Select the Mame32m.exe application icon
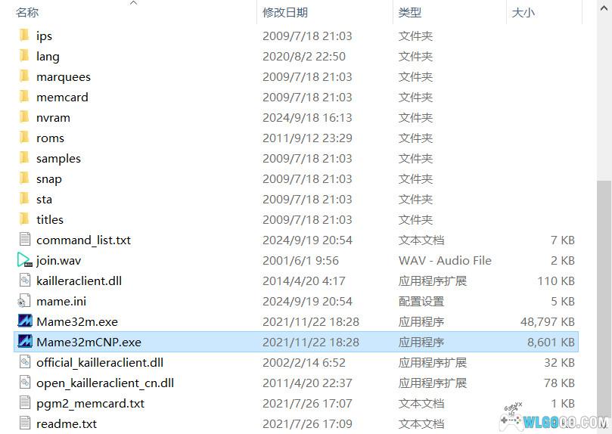Image resolution: width=612 pixels, height=434 pixels. pyautogui.click(x=25, y=321)
